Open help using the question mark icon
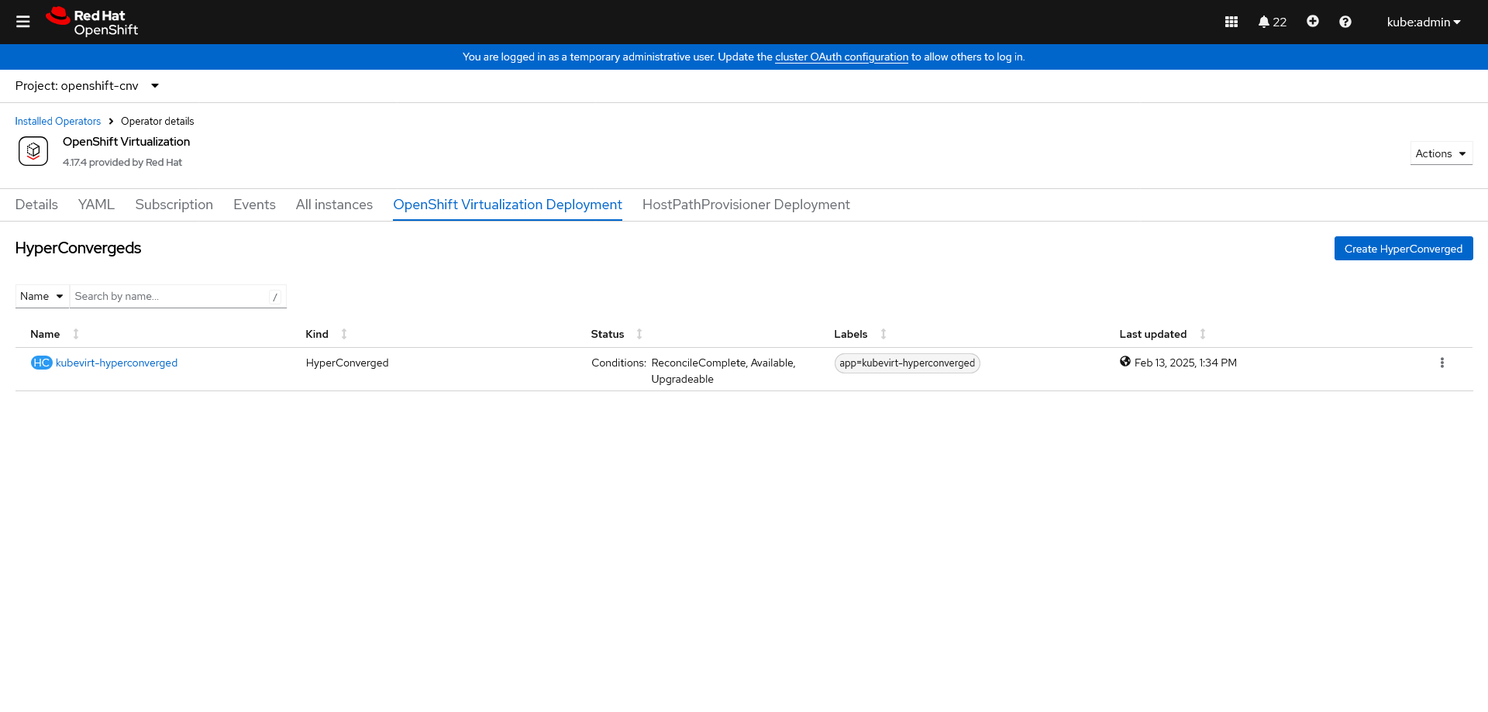 click(1346, 22)
